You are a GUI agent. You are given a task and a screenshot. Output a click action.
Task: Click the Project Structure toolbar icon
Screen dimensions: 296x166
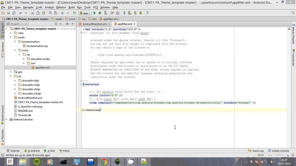[x=117, y=13]
